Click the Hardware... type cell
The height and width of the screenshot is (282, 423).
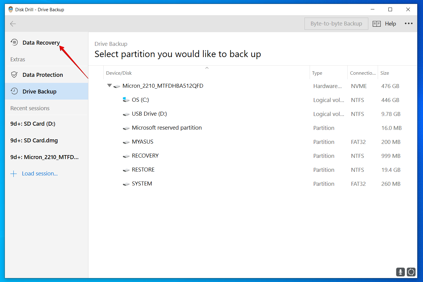click(x=328, y=86)
